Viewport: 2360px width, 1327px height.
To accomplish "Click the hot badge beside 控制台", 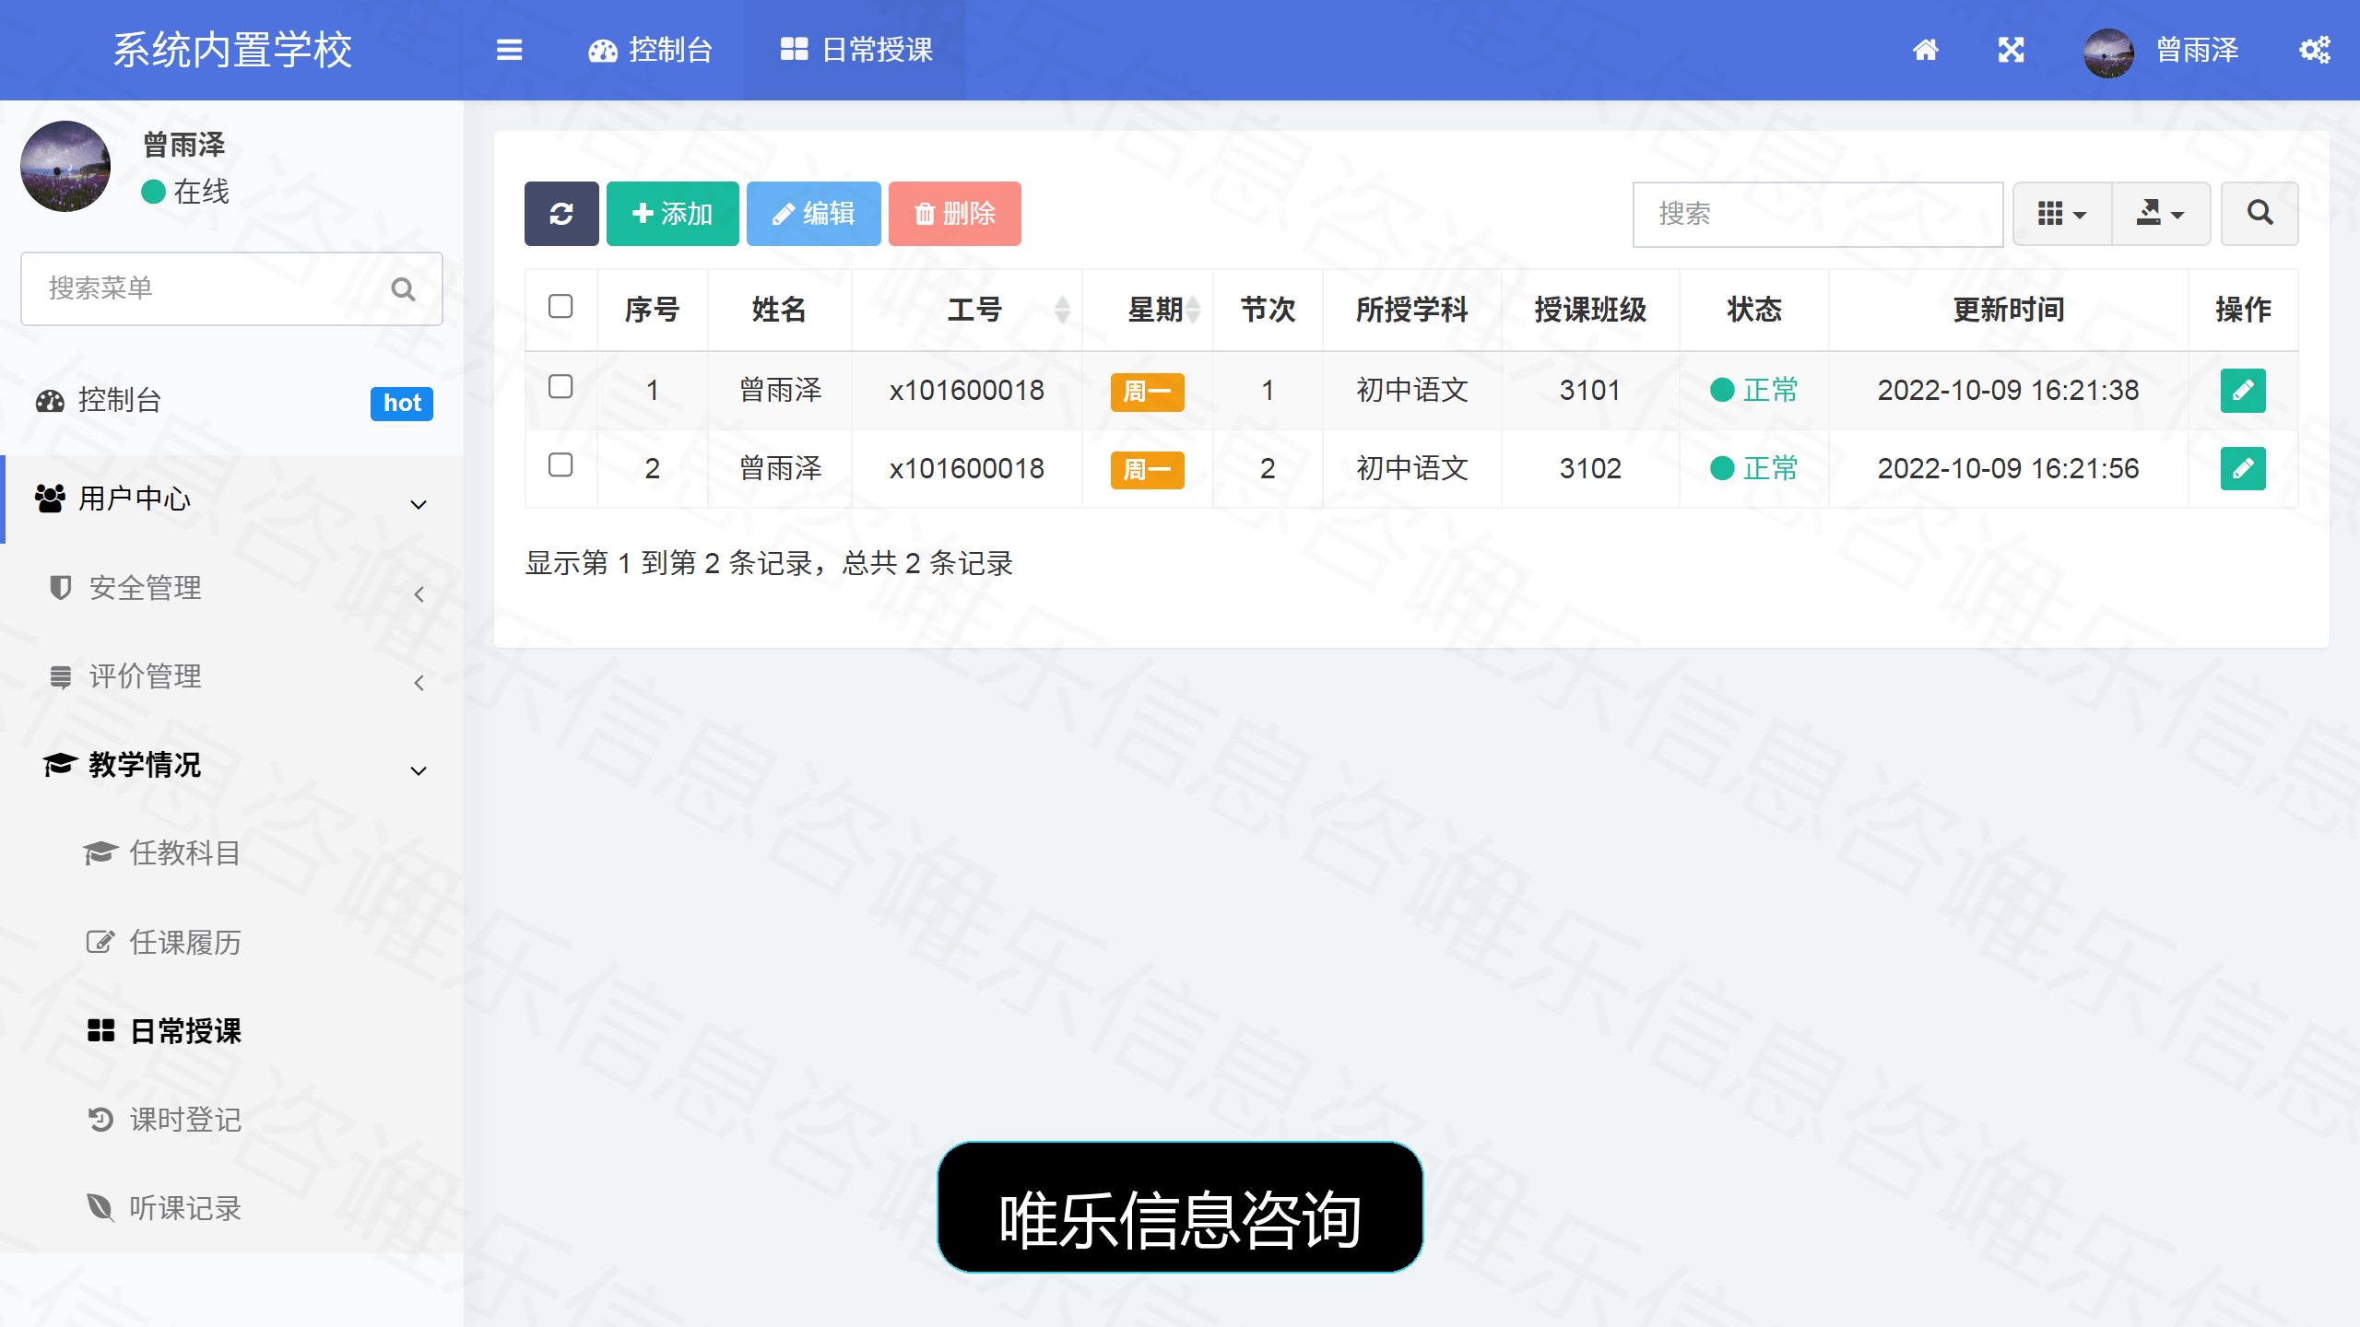I will coord(402,403).
